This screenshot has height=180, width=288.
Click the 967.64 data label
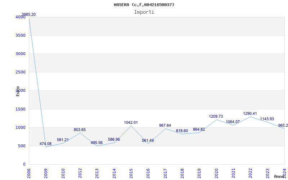165,125
